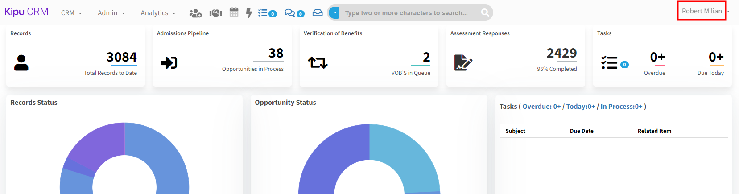Click the lightning bolt quick actions icon
This screenshot has height=194, width=739.
[249, 13]
